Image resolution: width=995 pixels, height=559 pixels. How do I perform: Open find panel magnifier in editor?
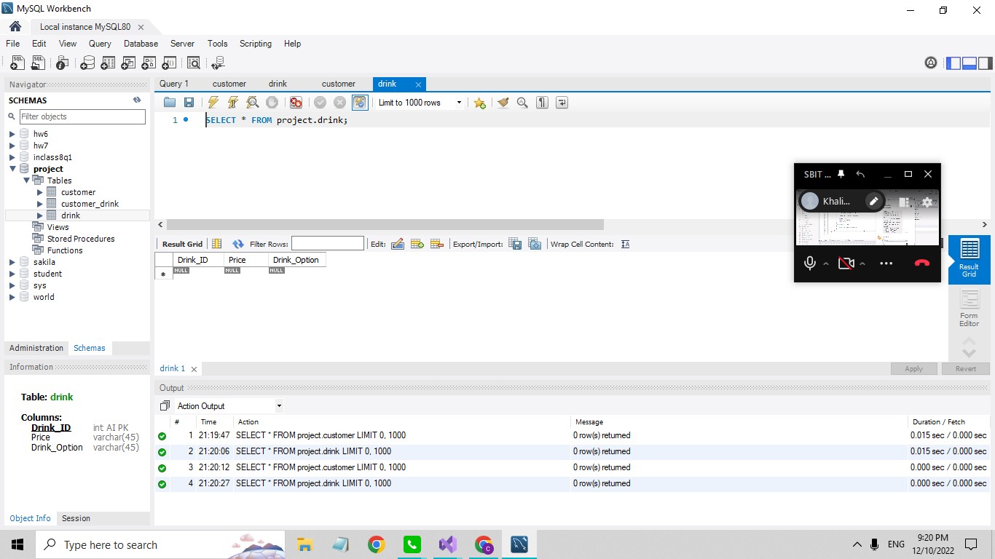coord(522,103)
